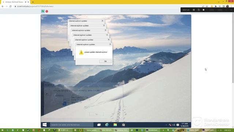Open the Store icon on the simulated taskbar

123,125
